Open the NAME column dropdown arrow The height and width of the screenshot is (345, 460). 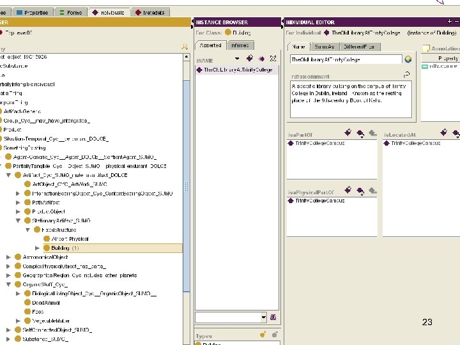[237, 59]
